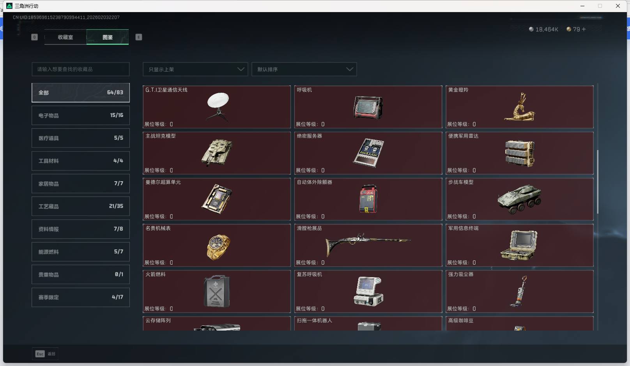Screen dimensions: 630x366
Task: Open the 只显示上架 filter dropdown
Action: pos(195,69)
